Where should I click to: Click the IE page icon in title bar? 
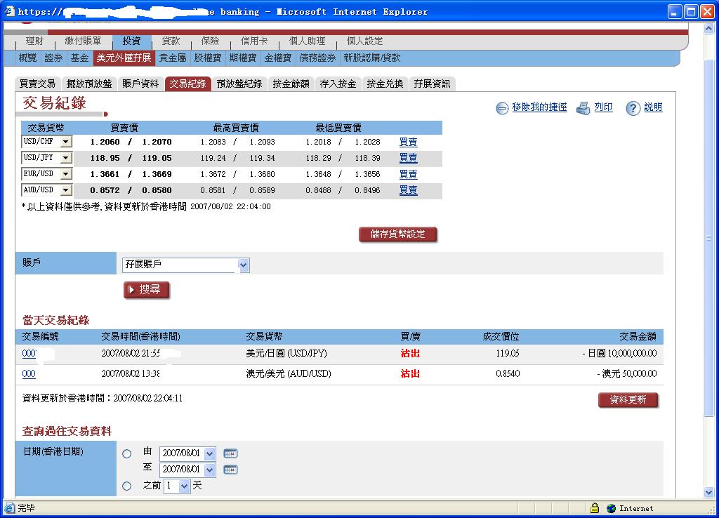tap(10, 11)
